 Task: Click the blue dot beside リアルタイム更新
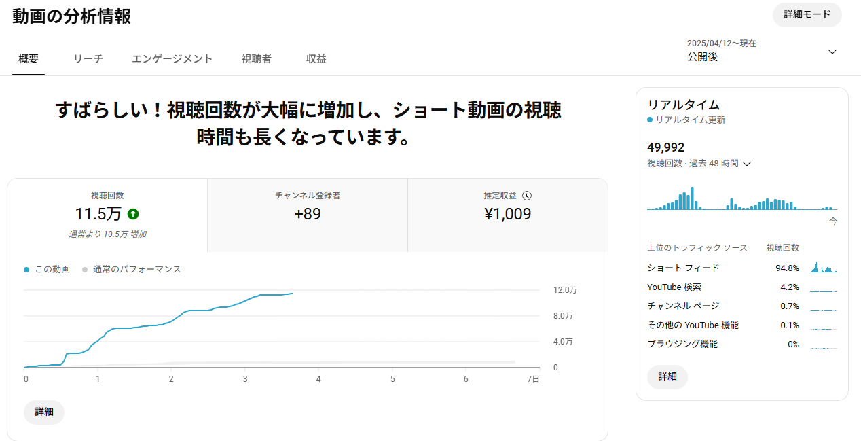tap(650, 120)
